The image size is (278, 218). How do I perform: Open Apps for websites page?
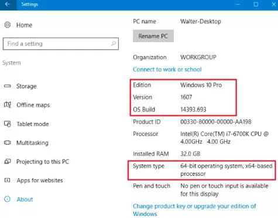point(40,180)
